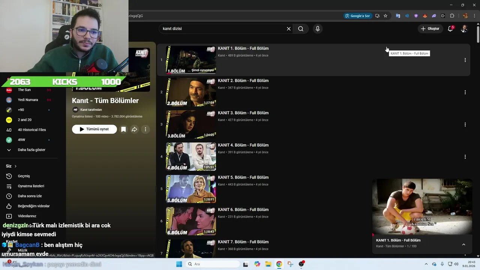Image resolution: width=480 pixels, height=270 pixels.
Task: Open the notifications bell
Action: [x=450, y=29]
